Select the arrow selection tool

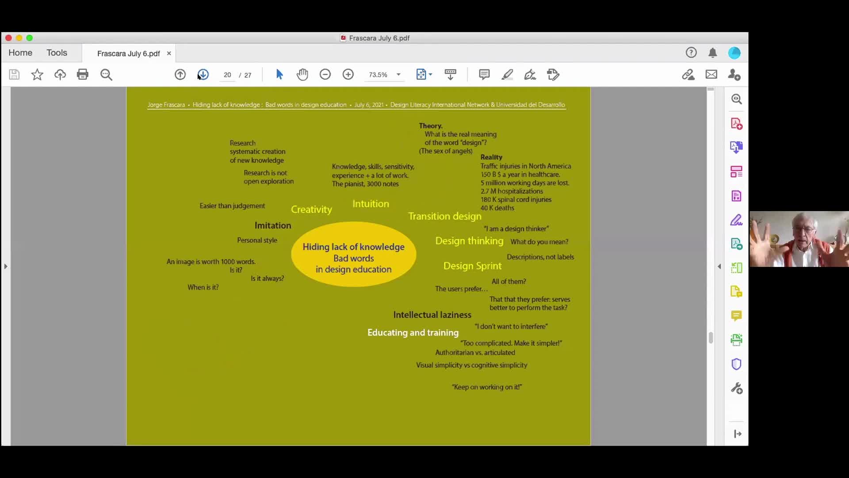click(279, 74)
